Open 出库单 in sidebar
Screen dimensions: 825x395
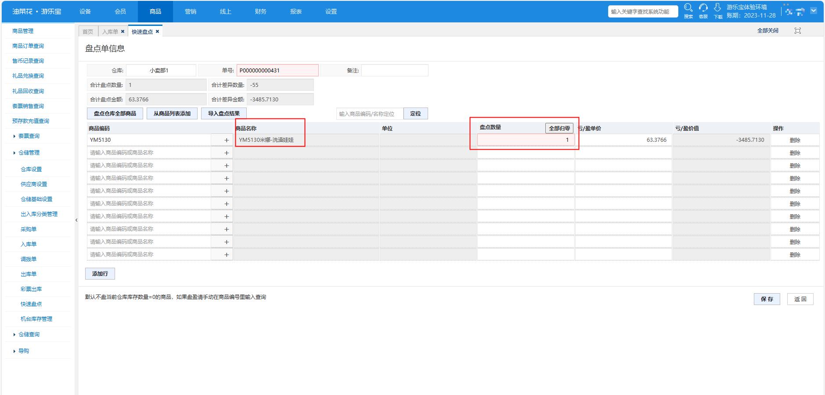coord(29,274)
